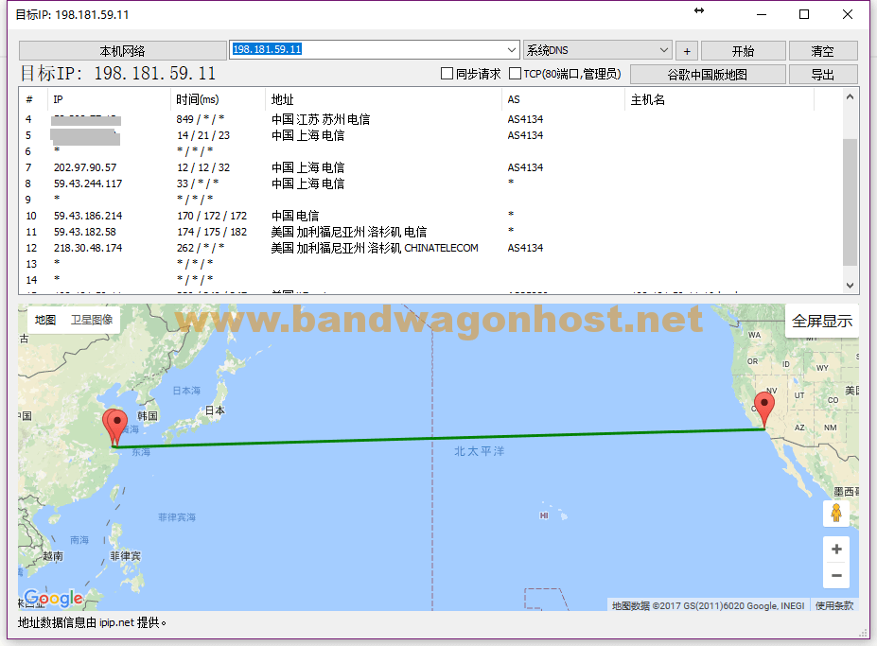Click the 本机网络 button
The height and width of the screenshot is (646, 877).
[x=122, y=51]
